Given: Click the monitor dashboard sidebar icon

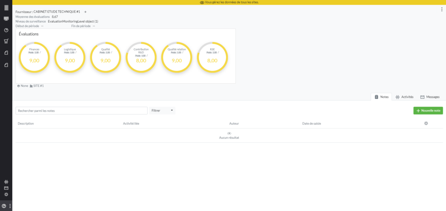Looking at the screenshot, I should click(x=6, y=19).
